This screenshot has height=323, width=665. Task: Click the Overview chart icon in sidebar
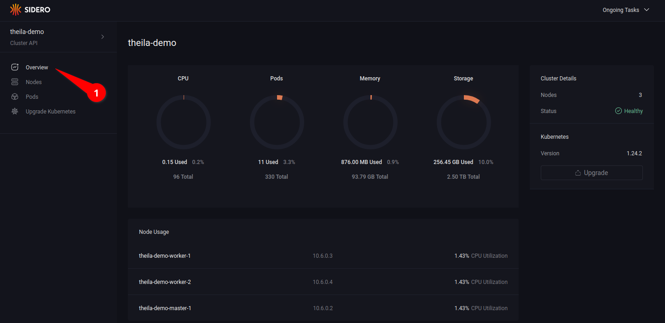point(15,67)
